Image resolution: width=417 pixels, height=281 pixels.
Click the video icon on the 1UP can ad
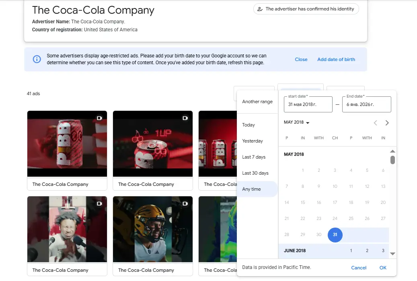tap(185, 118)
